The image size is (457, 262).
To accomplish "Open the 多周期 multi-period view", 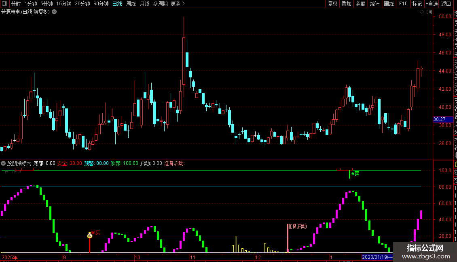I will tap(160, 4).
